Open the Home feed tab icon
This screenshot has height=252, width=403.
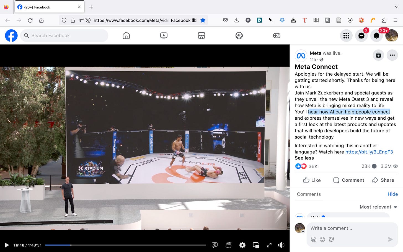(x=126, y=35)
